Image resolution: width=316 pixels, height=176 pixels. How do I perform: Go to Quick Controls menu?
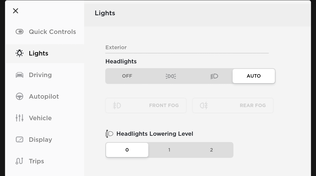[x=52, y=32]
